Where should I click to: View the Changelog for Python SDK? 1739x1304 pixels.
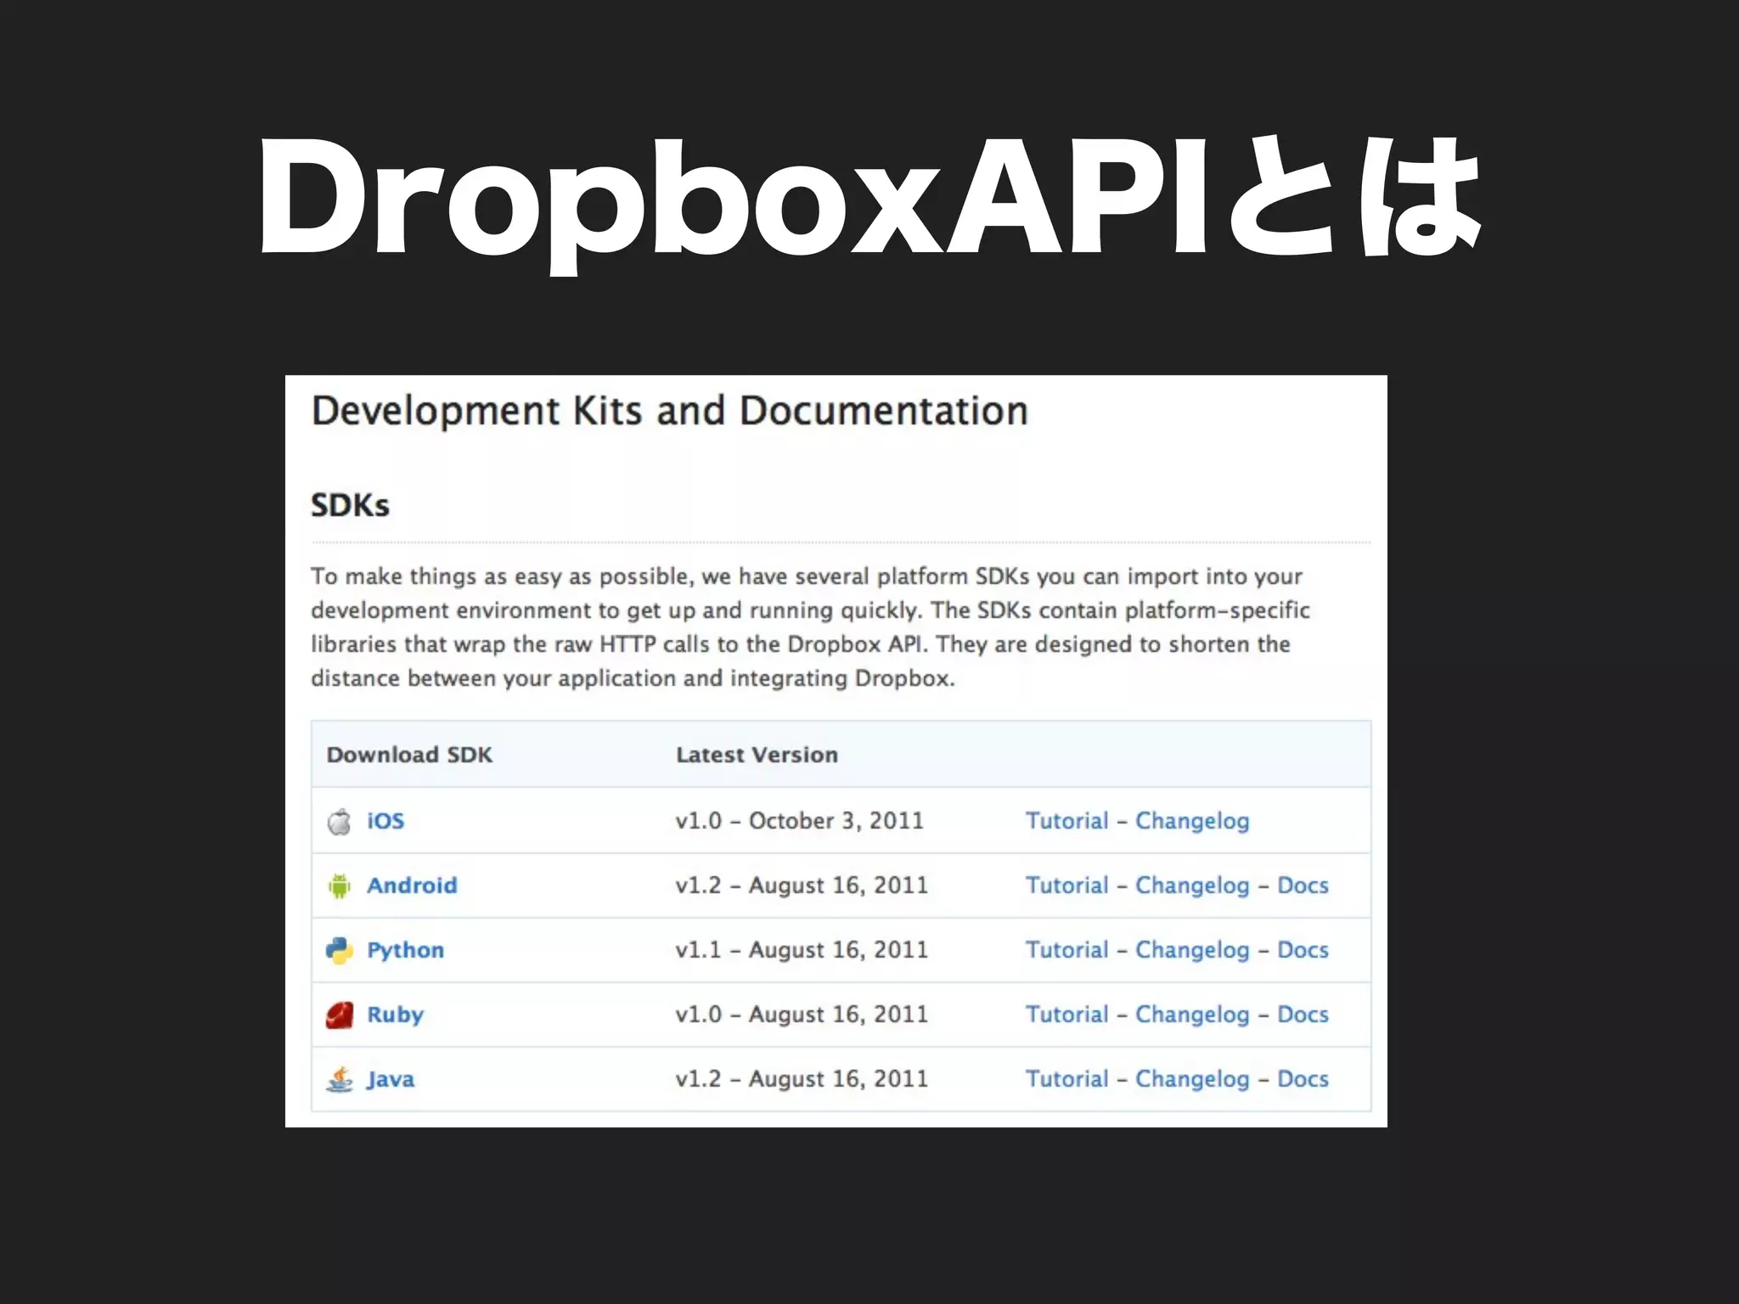click(x=1192, y=951)
